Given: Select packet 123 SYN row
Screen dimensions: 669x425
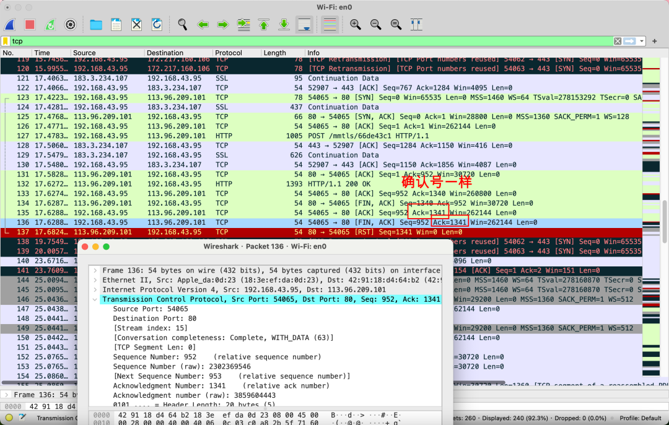Looking at the screenshot, I should 321,98.
